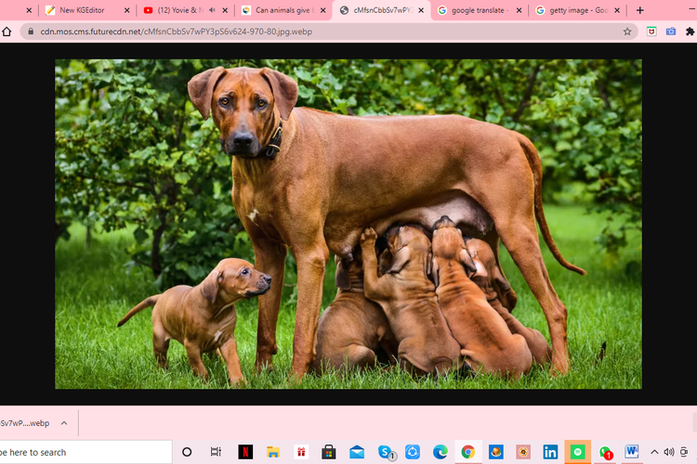This screenshot has width=697, height=464.
Task: Click the Rhodesian Ridgeback dog photo
Action: (x=348, y=224)
